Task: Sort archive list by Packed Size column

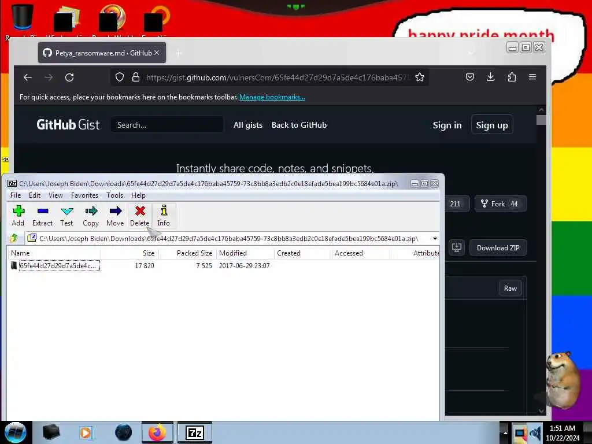Action: pos(187,253)
